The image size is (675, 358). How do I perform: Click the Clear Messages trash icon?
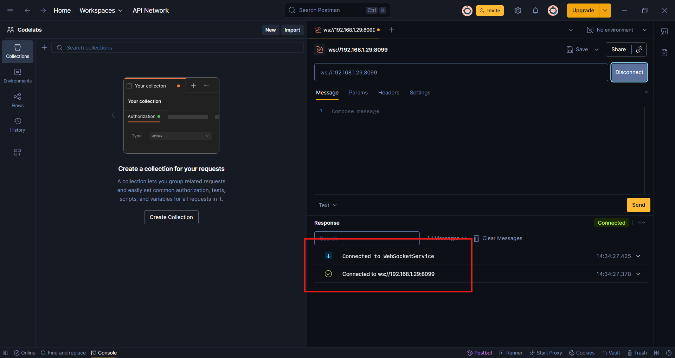tap(476, 238)
